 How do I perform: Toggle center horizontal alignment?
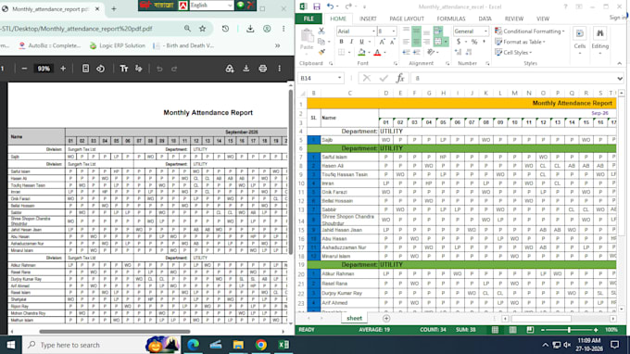tap(416, 42)
